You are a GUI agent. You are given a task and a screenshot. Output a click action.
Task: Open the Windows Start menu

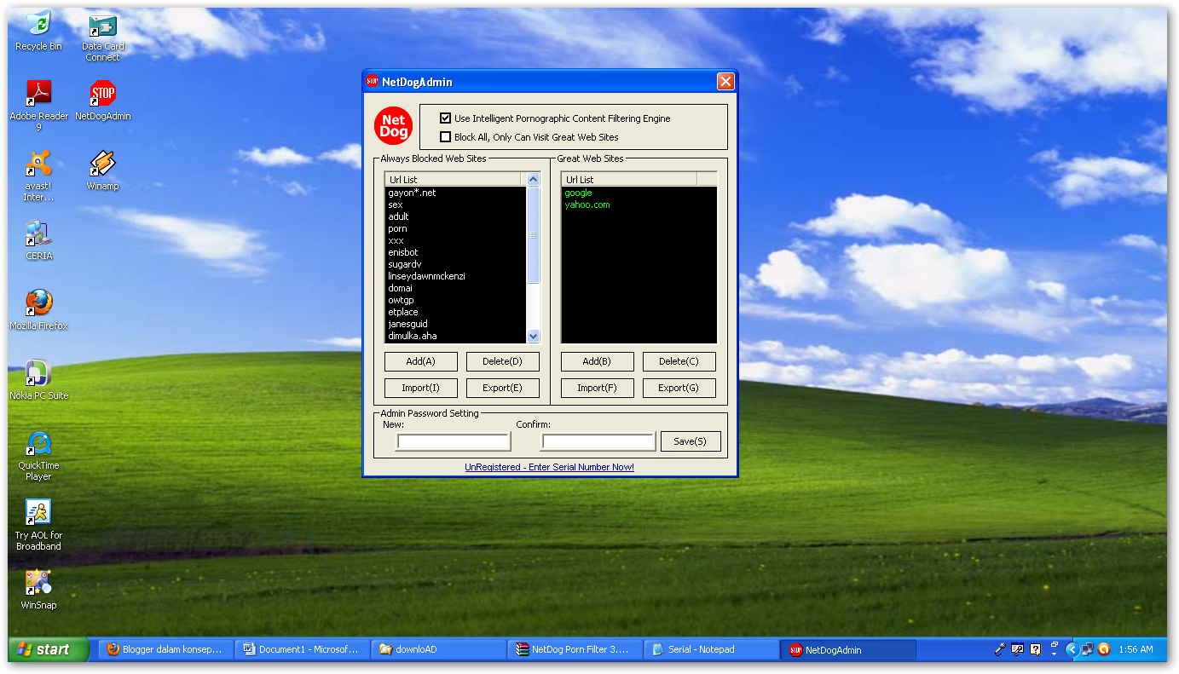pos(48,649)
